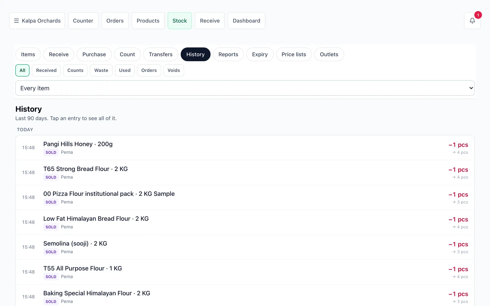This screenshot has height=306, width=490.
Task: Open the Low Fat Himalayan Bread Flour entry
Action: tap(245, 222)
